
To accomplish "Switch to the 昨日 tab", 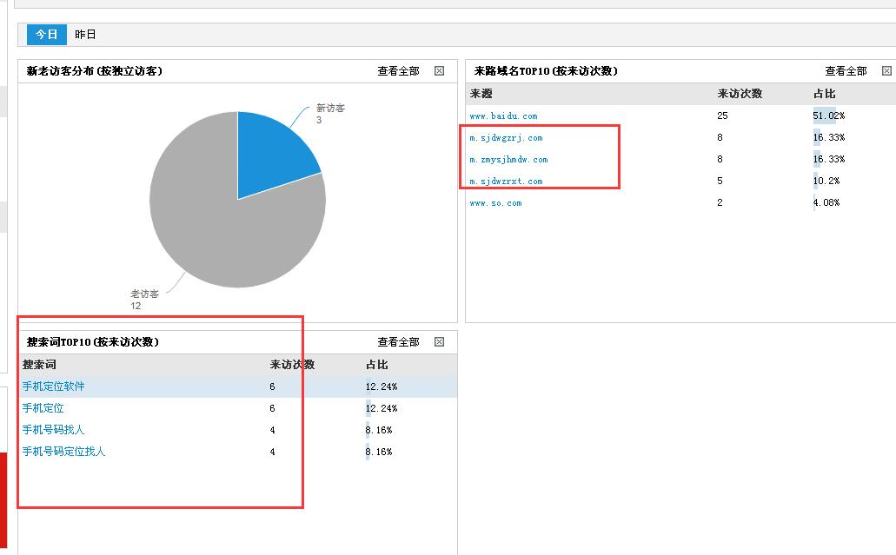I will [x=85, y=35].
